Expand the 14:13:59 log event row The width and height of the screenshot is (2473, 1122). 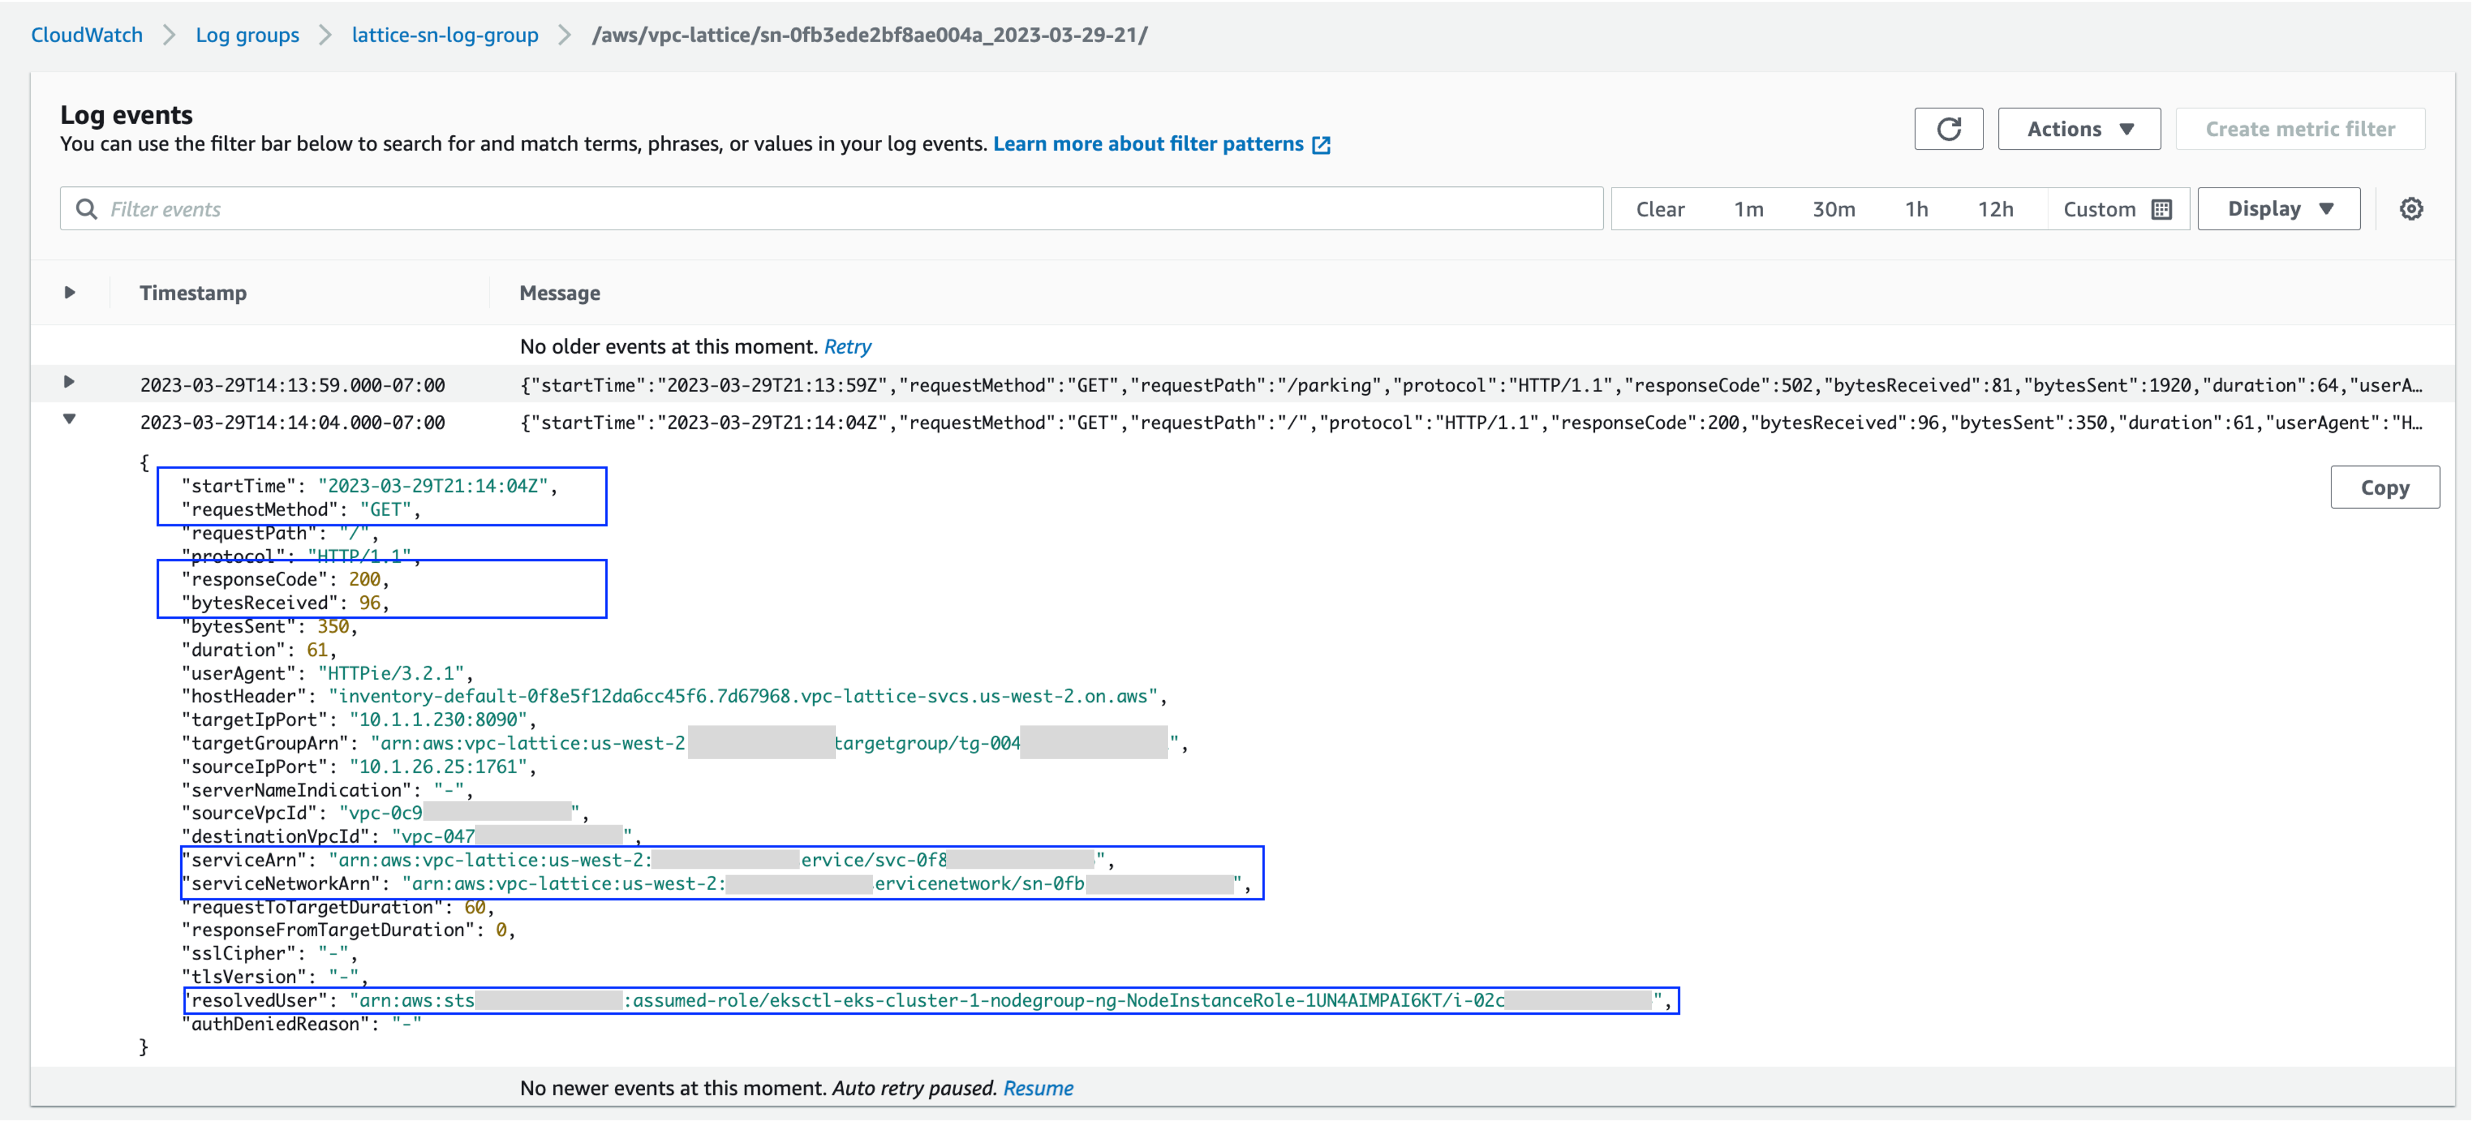tap(69, 382)
